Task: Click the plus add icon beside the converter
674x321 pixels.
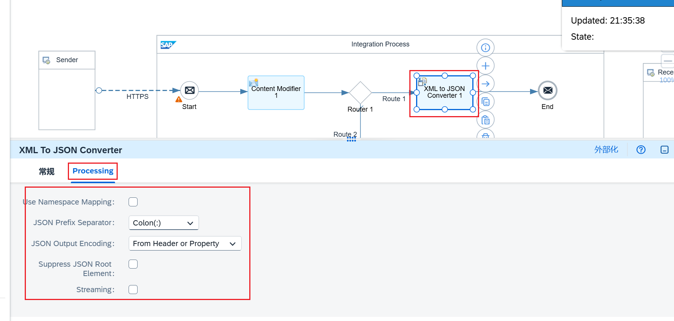Action: click(485, 66)
